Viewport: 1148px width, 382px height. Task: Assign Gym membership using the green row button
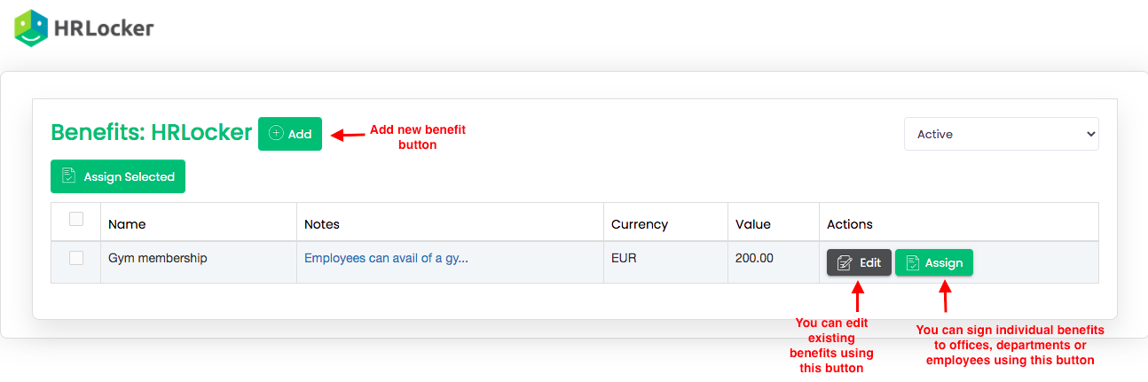tap(933, 262)
